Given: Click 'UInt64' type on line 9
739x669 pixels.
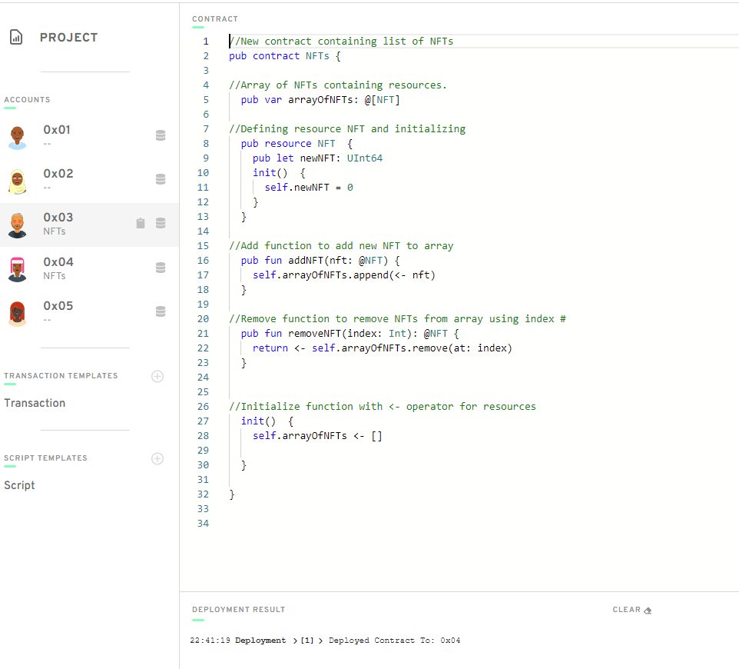Looking at the screenshot, I should point(365,158).
